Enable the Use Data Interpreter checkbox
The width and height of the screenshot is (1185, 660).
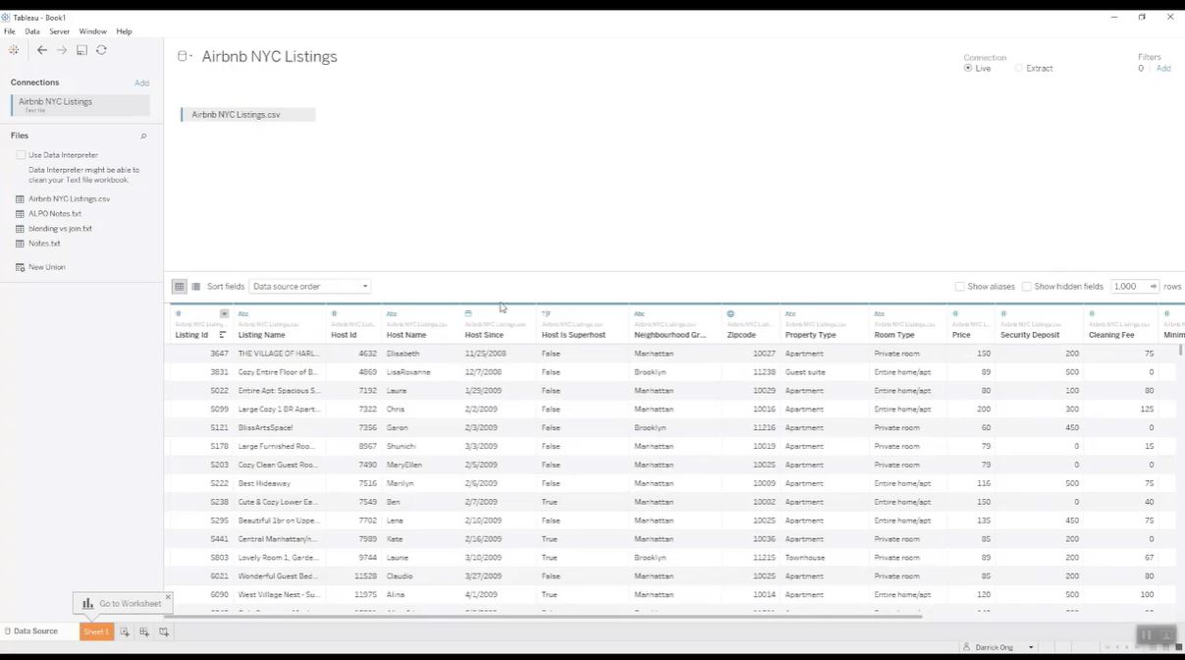(21, 155)
